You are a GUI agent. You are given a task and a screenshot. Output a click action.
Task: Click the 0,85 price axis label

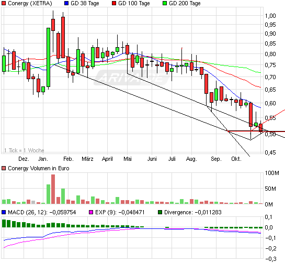click(x=270, y=43)
